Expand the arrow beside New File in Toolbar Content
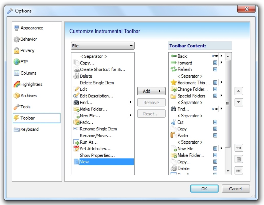 (x=221, y=148)
